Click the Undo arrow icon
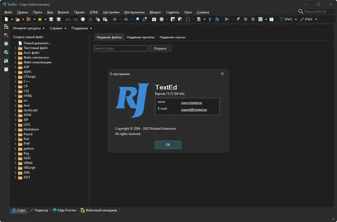The image size is (337, 222). (x=68, y=19)
